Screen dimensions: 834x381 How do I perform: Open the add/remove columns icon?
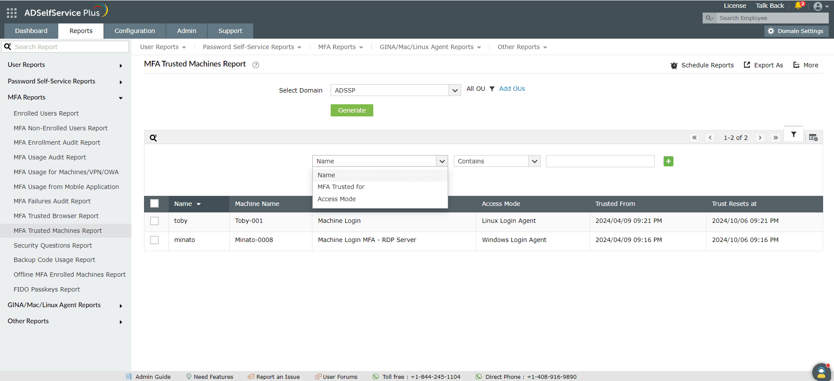(813, 138)
